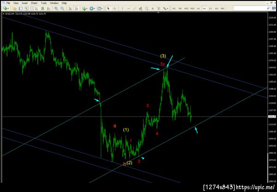
Task: Click the chart shift triangle marker
Action: coord(158,12)
